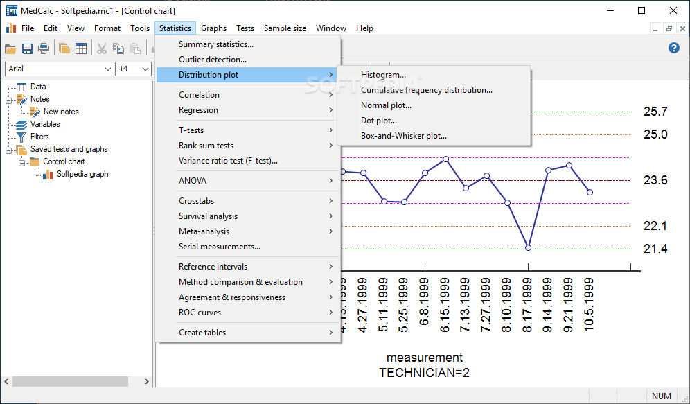Click the NUM status bar indicator
The image size is (690, 404).
click(662, 396)
